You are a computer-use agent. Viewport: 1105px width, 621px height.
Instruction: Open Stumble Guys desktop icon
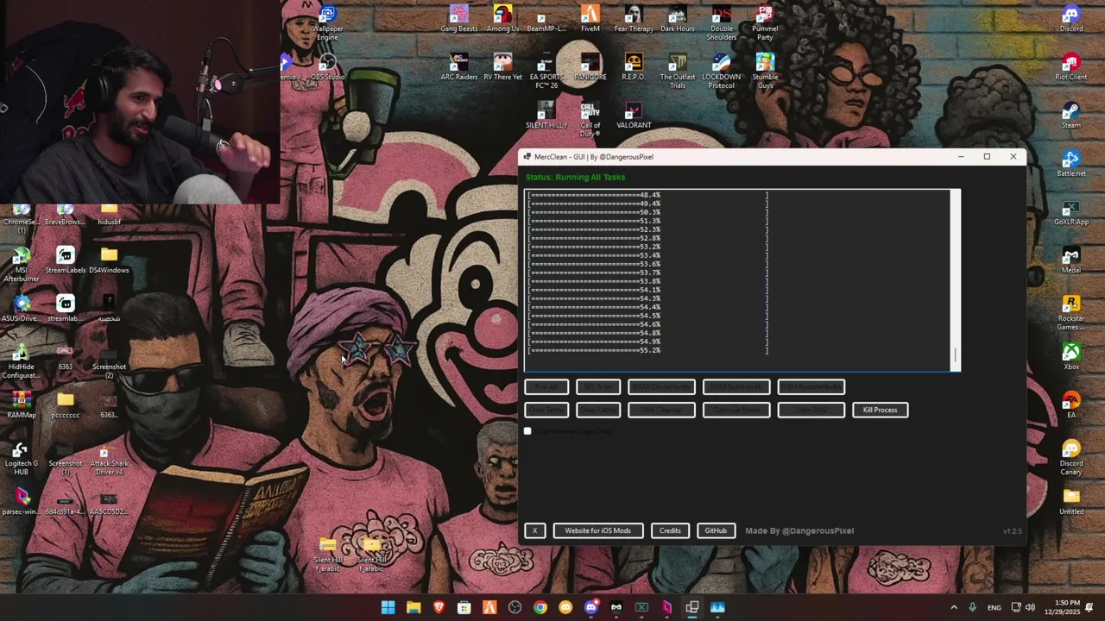click(x=765, y=71)
